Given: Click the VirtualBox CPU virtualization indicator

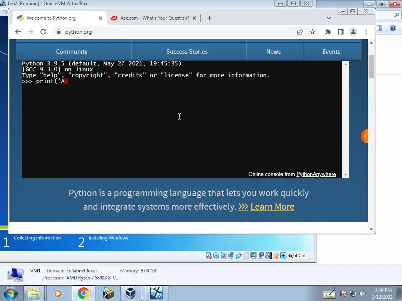Looking at the screenshot, I should [269, 256].
